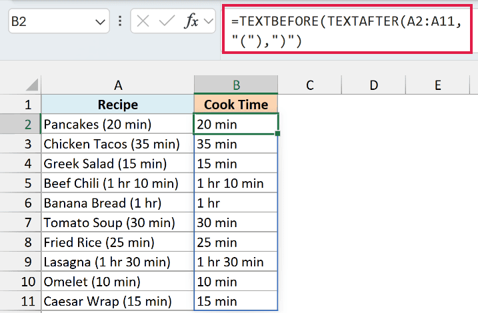Select cell Omelet (10 min)

pos(118,281)
